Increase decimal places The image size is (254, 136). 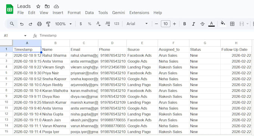tap(108, 24)
